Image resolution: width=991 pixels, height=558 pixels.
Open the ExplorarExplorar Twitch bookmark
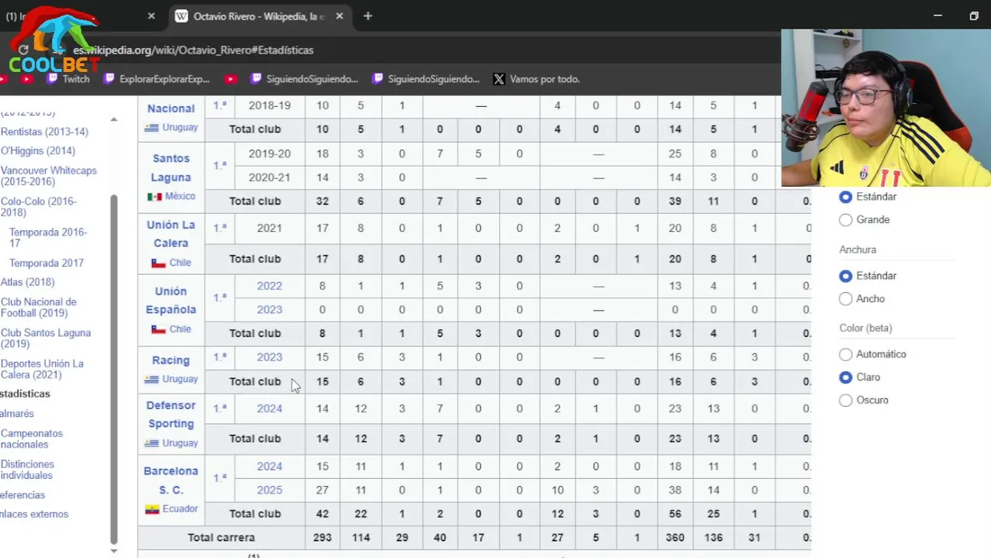coord(157,79)
